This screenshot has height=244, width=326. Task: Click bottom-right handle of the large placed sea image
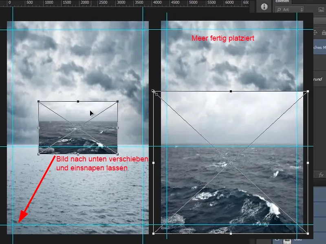(308, 233)
